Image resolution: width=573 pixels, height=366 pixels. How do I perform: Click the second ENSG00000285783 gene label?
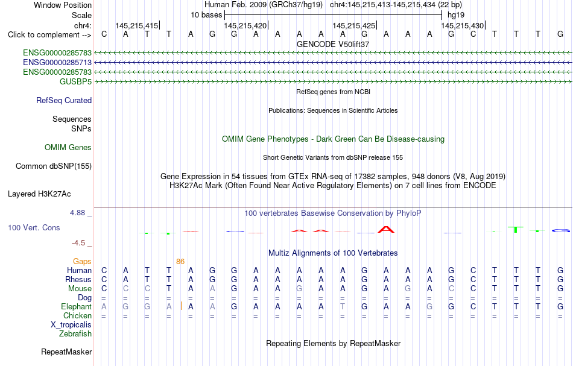coord(57,72)
